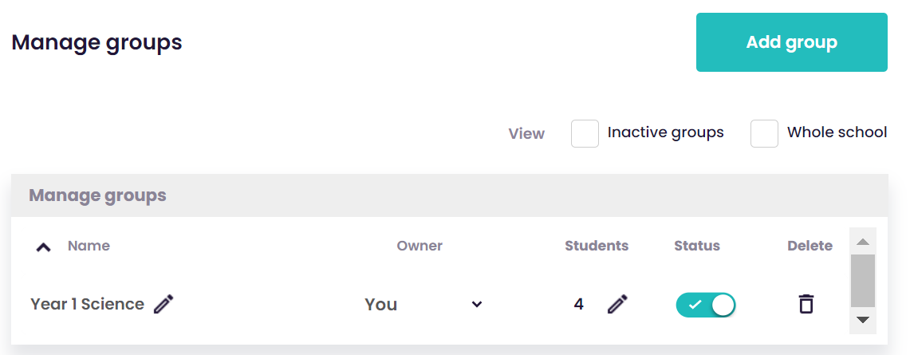This screenshot has height=355, width=910.
Task: Click the Status column header
Action: coord(697,246)
